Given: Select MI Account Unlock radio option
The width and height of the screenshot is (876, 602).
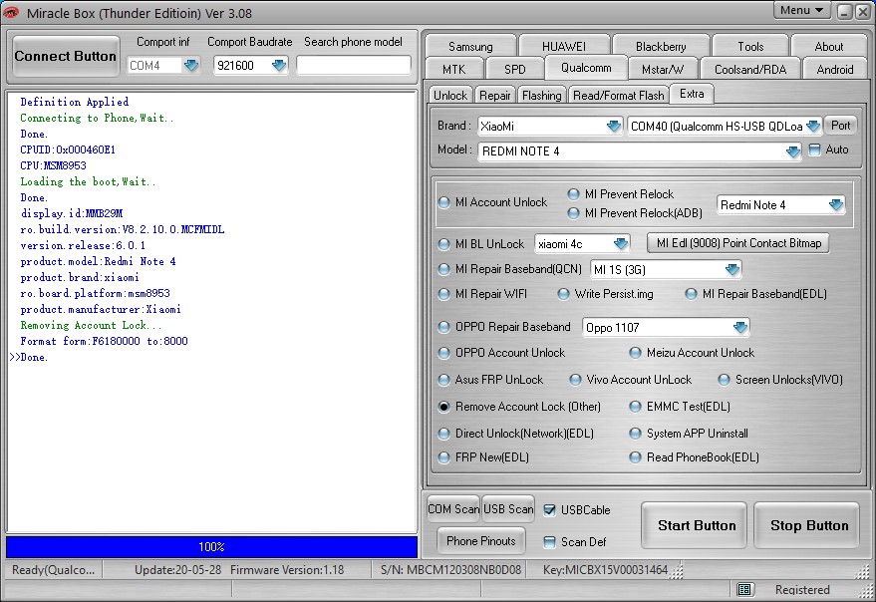Looking at the screenshot, I should (444, 202).
